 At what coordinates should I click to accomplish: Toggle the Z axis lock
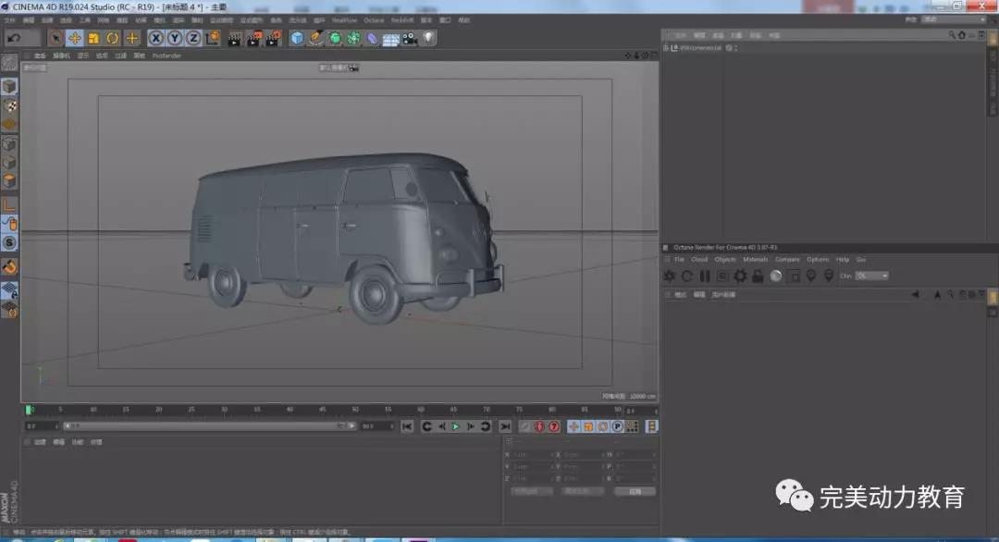pyautogui.click(x=192, y=38)
